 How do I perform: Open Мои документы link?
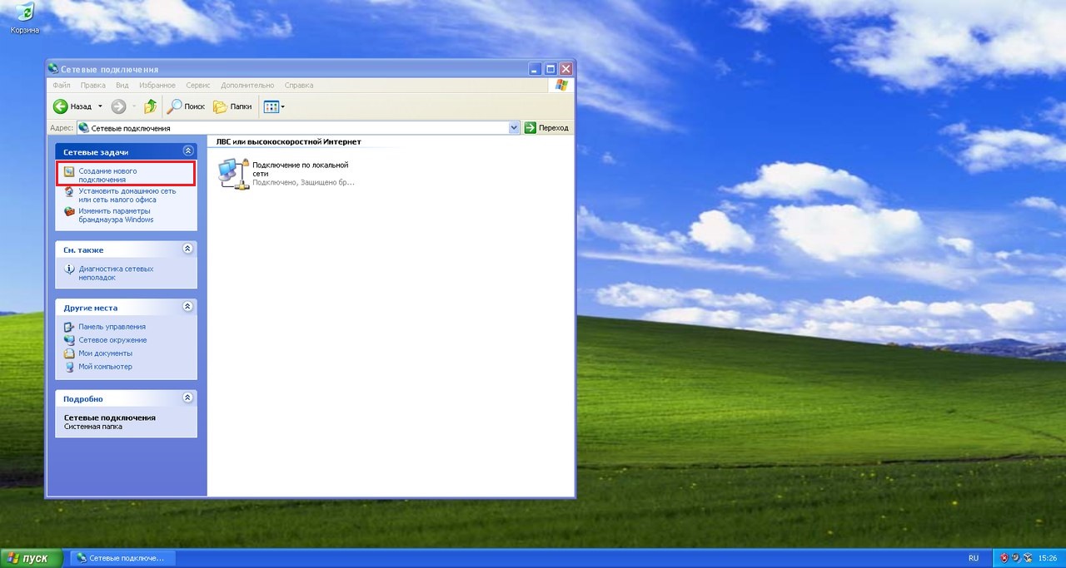pos(106,353)
